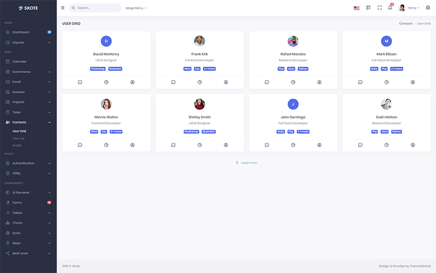Go to Calendar in sidebar
The image size is (436, 273).
[28, 62]
